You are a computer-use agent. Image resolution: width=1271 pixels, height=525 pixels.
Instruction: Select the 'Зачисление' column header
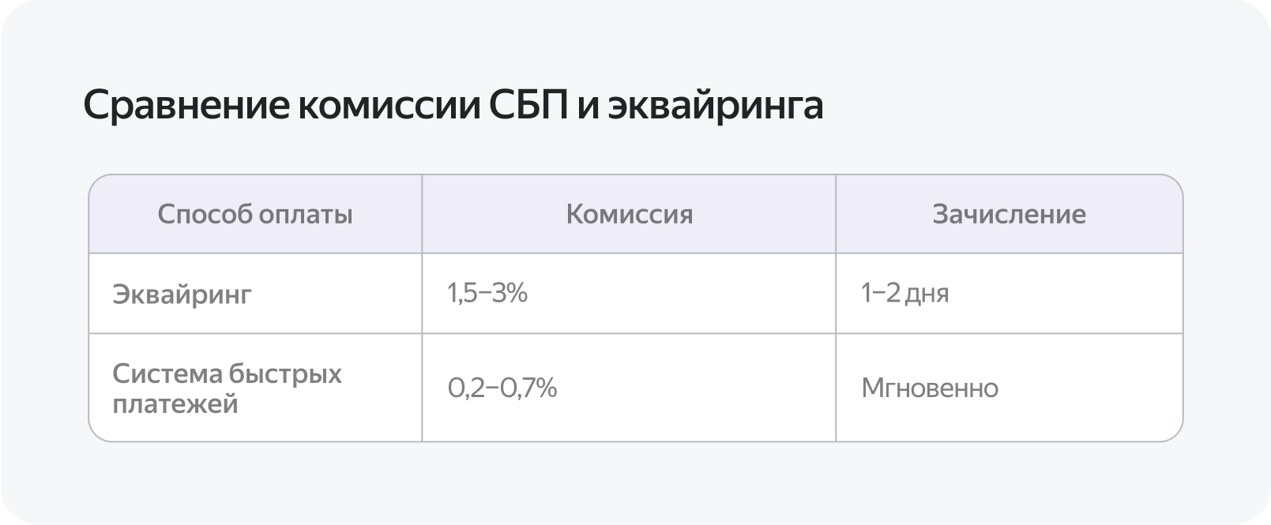click(1010, 214)
